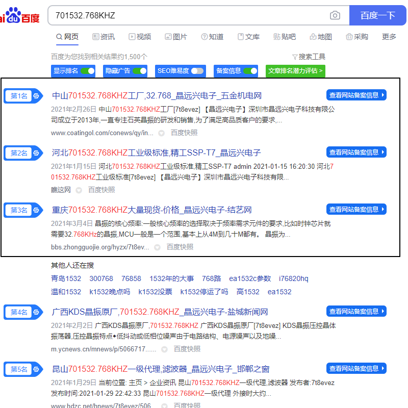Search related term 高1532
Viewport: 408px width, 408px height.
[x=248, y=292]
